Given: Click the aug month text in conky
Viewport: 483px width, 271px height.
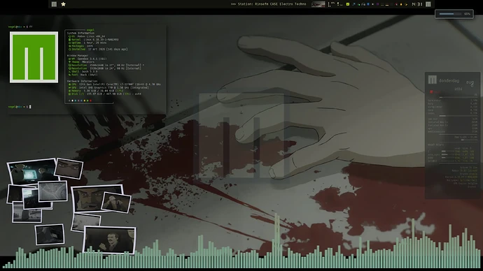Looking at the screenshot, I should tap(470, 82).
